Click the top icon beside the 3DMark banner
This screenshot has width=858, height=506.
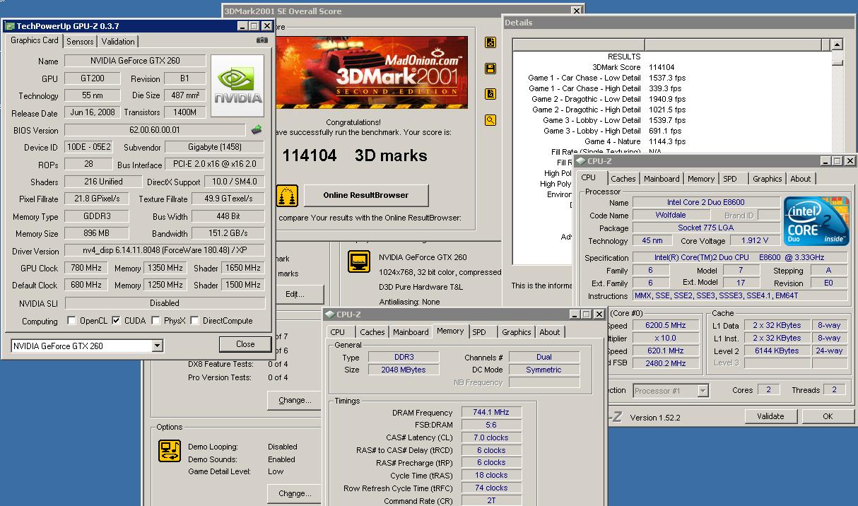(x=490, y=43)
